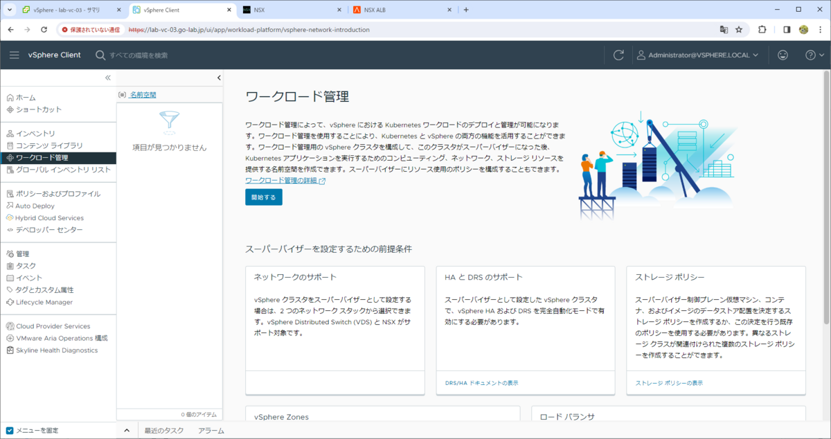Select ワークロード管理 in sidebar
831x439 pixels.
pos(58,158)
